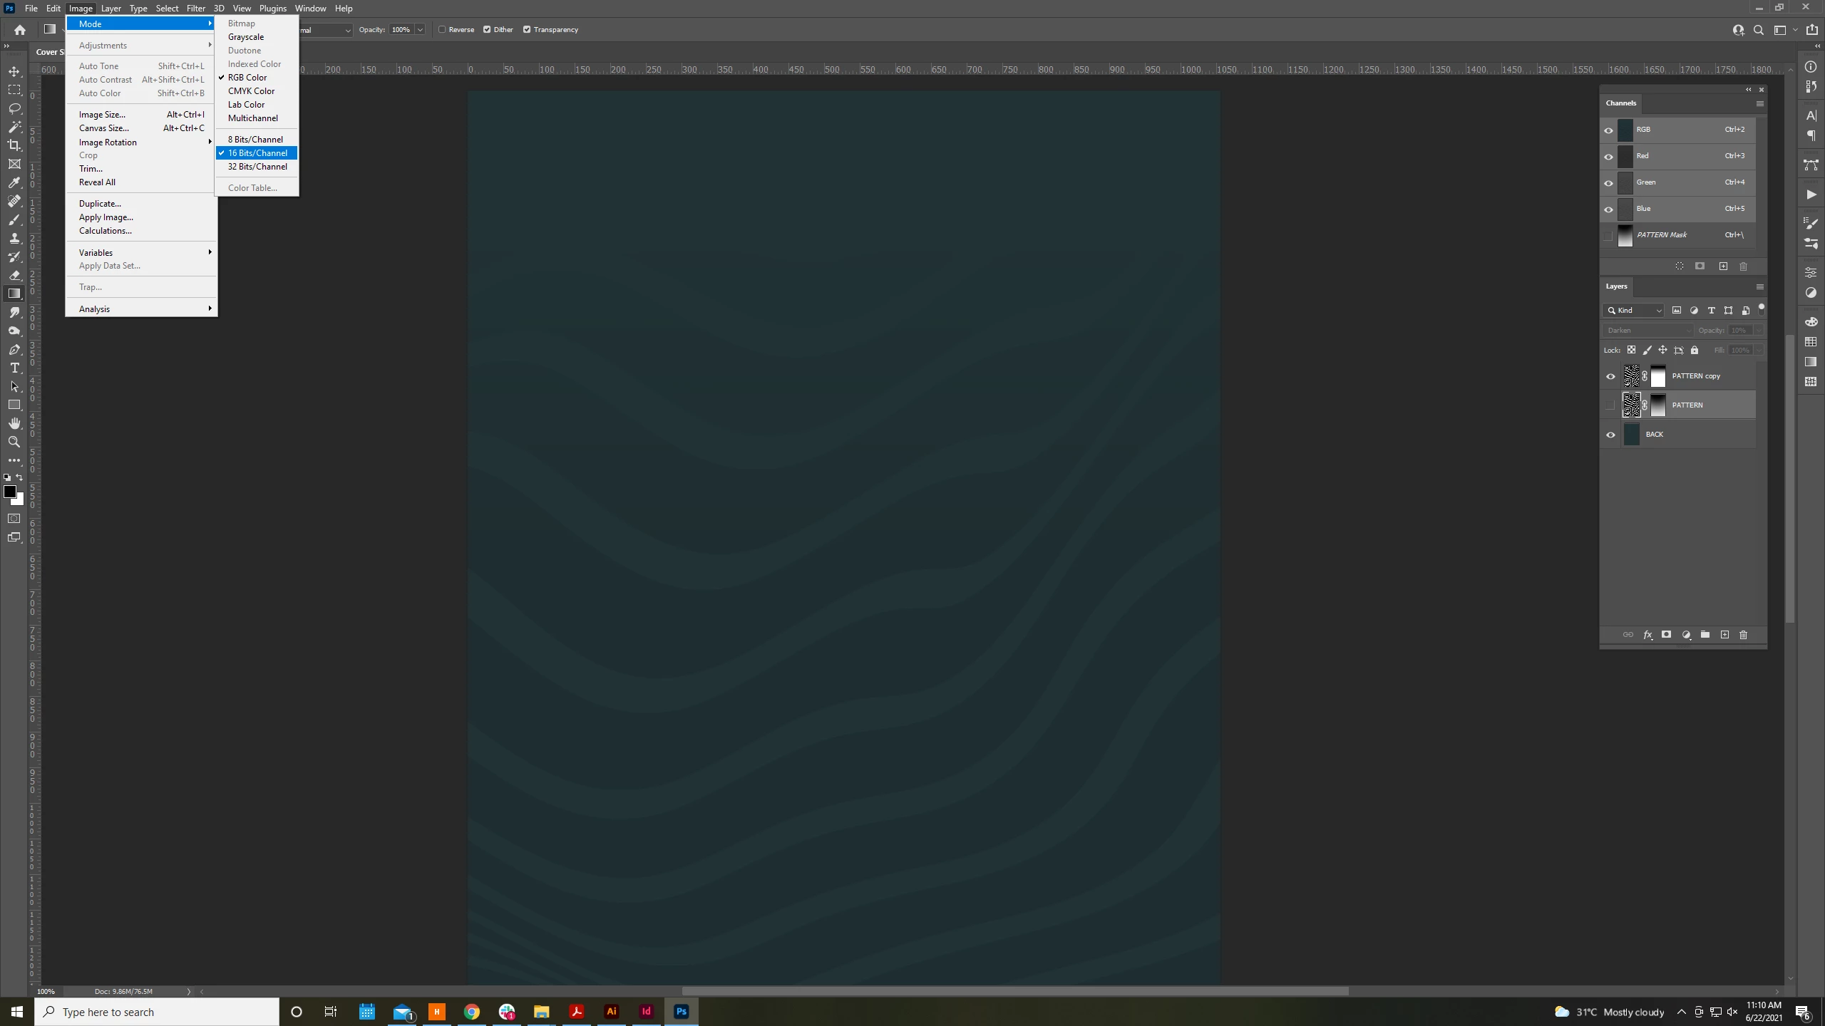Hide the PATTERN copy layer
The height and width of the screenshot is (1026, 1825).
pyautogui.click(x=1610, y=376)
